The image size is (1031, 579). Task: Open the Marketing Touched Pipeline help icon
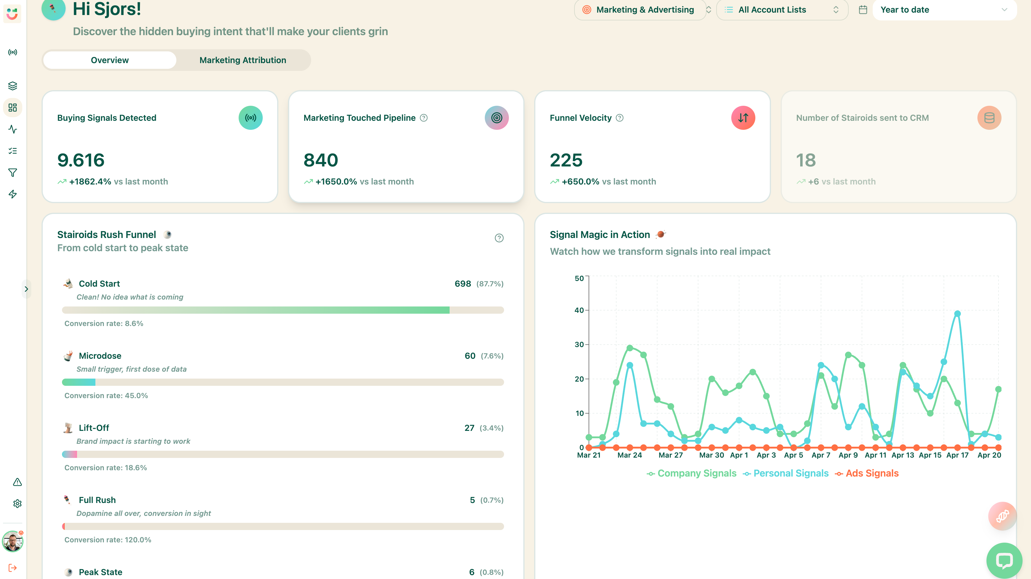[423, 118]
